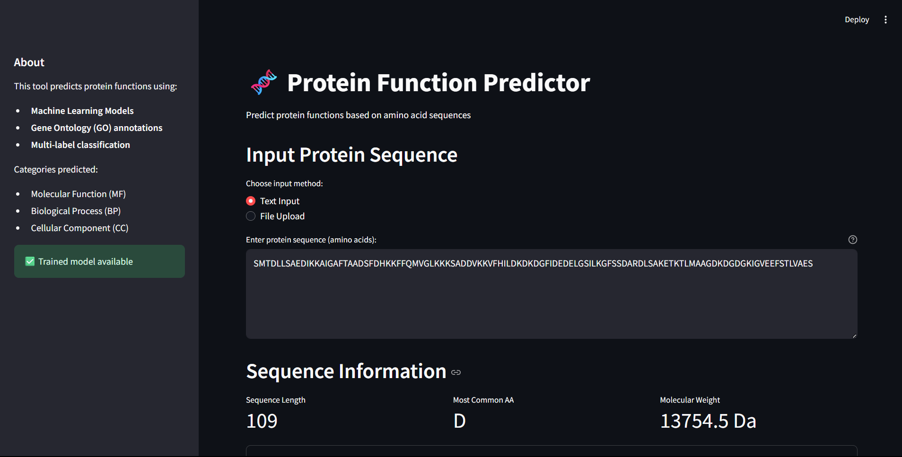Click the Molecular Weight value
This screenshot has width=902, height=457.
point(708,421)
